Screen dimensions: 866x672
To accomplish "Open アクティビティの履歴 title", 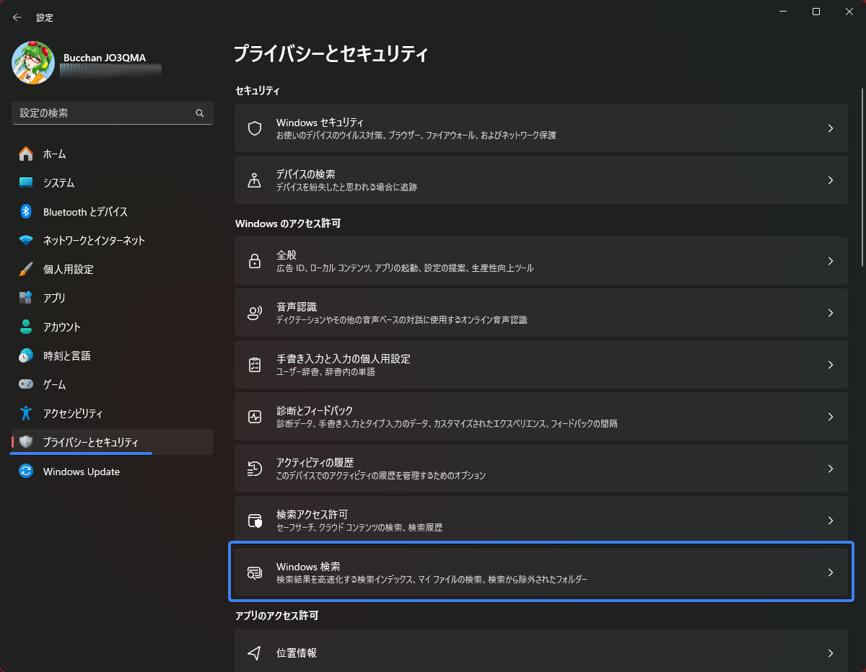I will (315, 463).
